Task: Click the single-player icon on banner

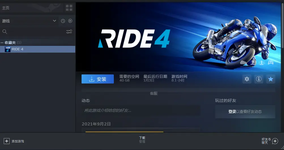Action: [253, 63]
